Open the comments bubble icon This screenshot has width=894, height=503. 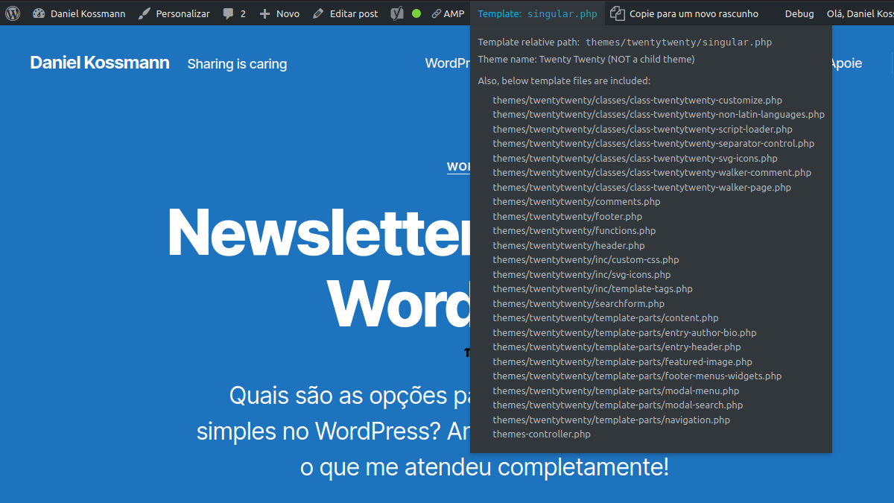coord(229,13)
